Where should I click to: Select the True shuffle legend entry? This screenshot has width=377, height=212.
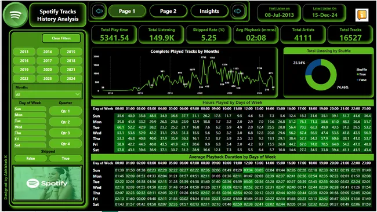(361, 74)
